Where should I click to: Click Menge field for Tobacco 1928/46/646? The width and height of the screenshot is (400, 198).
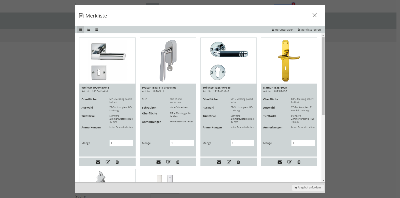click(242, 143)
